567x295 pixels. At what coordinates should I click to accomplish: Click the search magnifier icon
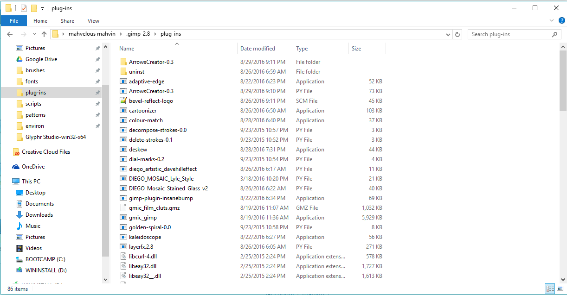click(554, 34)
